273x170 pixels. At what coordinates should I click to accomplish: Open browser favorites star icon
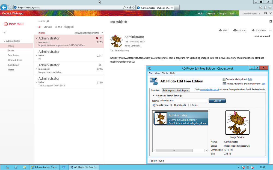coord(265,7)
